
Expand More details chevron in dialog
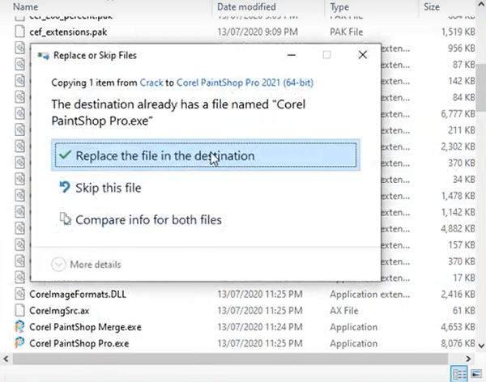[58, 265]
